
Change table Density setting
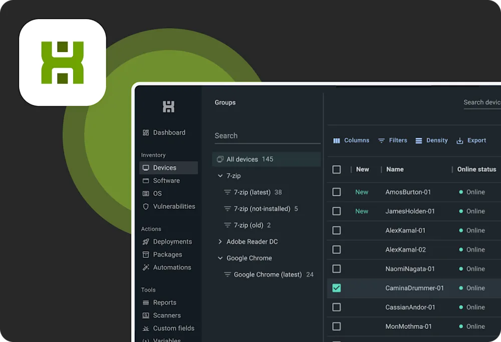click(432, 141)
